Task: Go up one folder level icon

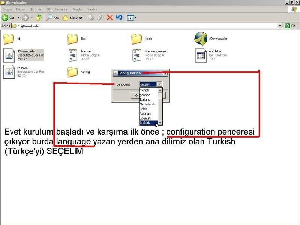Action: (x=39, y=18)
